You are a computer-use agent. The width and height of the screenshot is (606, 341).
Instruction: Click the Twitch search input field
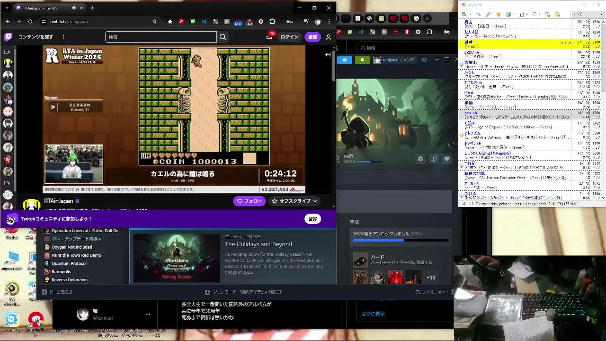(161, 37)
